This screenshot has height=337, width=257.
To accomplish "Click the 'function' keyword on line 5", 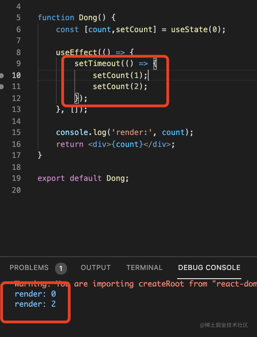I will coord(56,17).
